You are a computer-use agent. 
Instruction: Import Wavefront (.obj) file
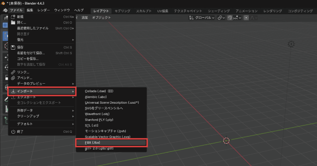click(111, 114)
